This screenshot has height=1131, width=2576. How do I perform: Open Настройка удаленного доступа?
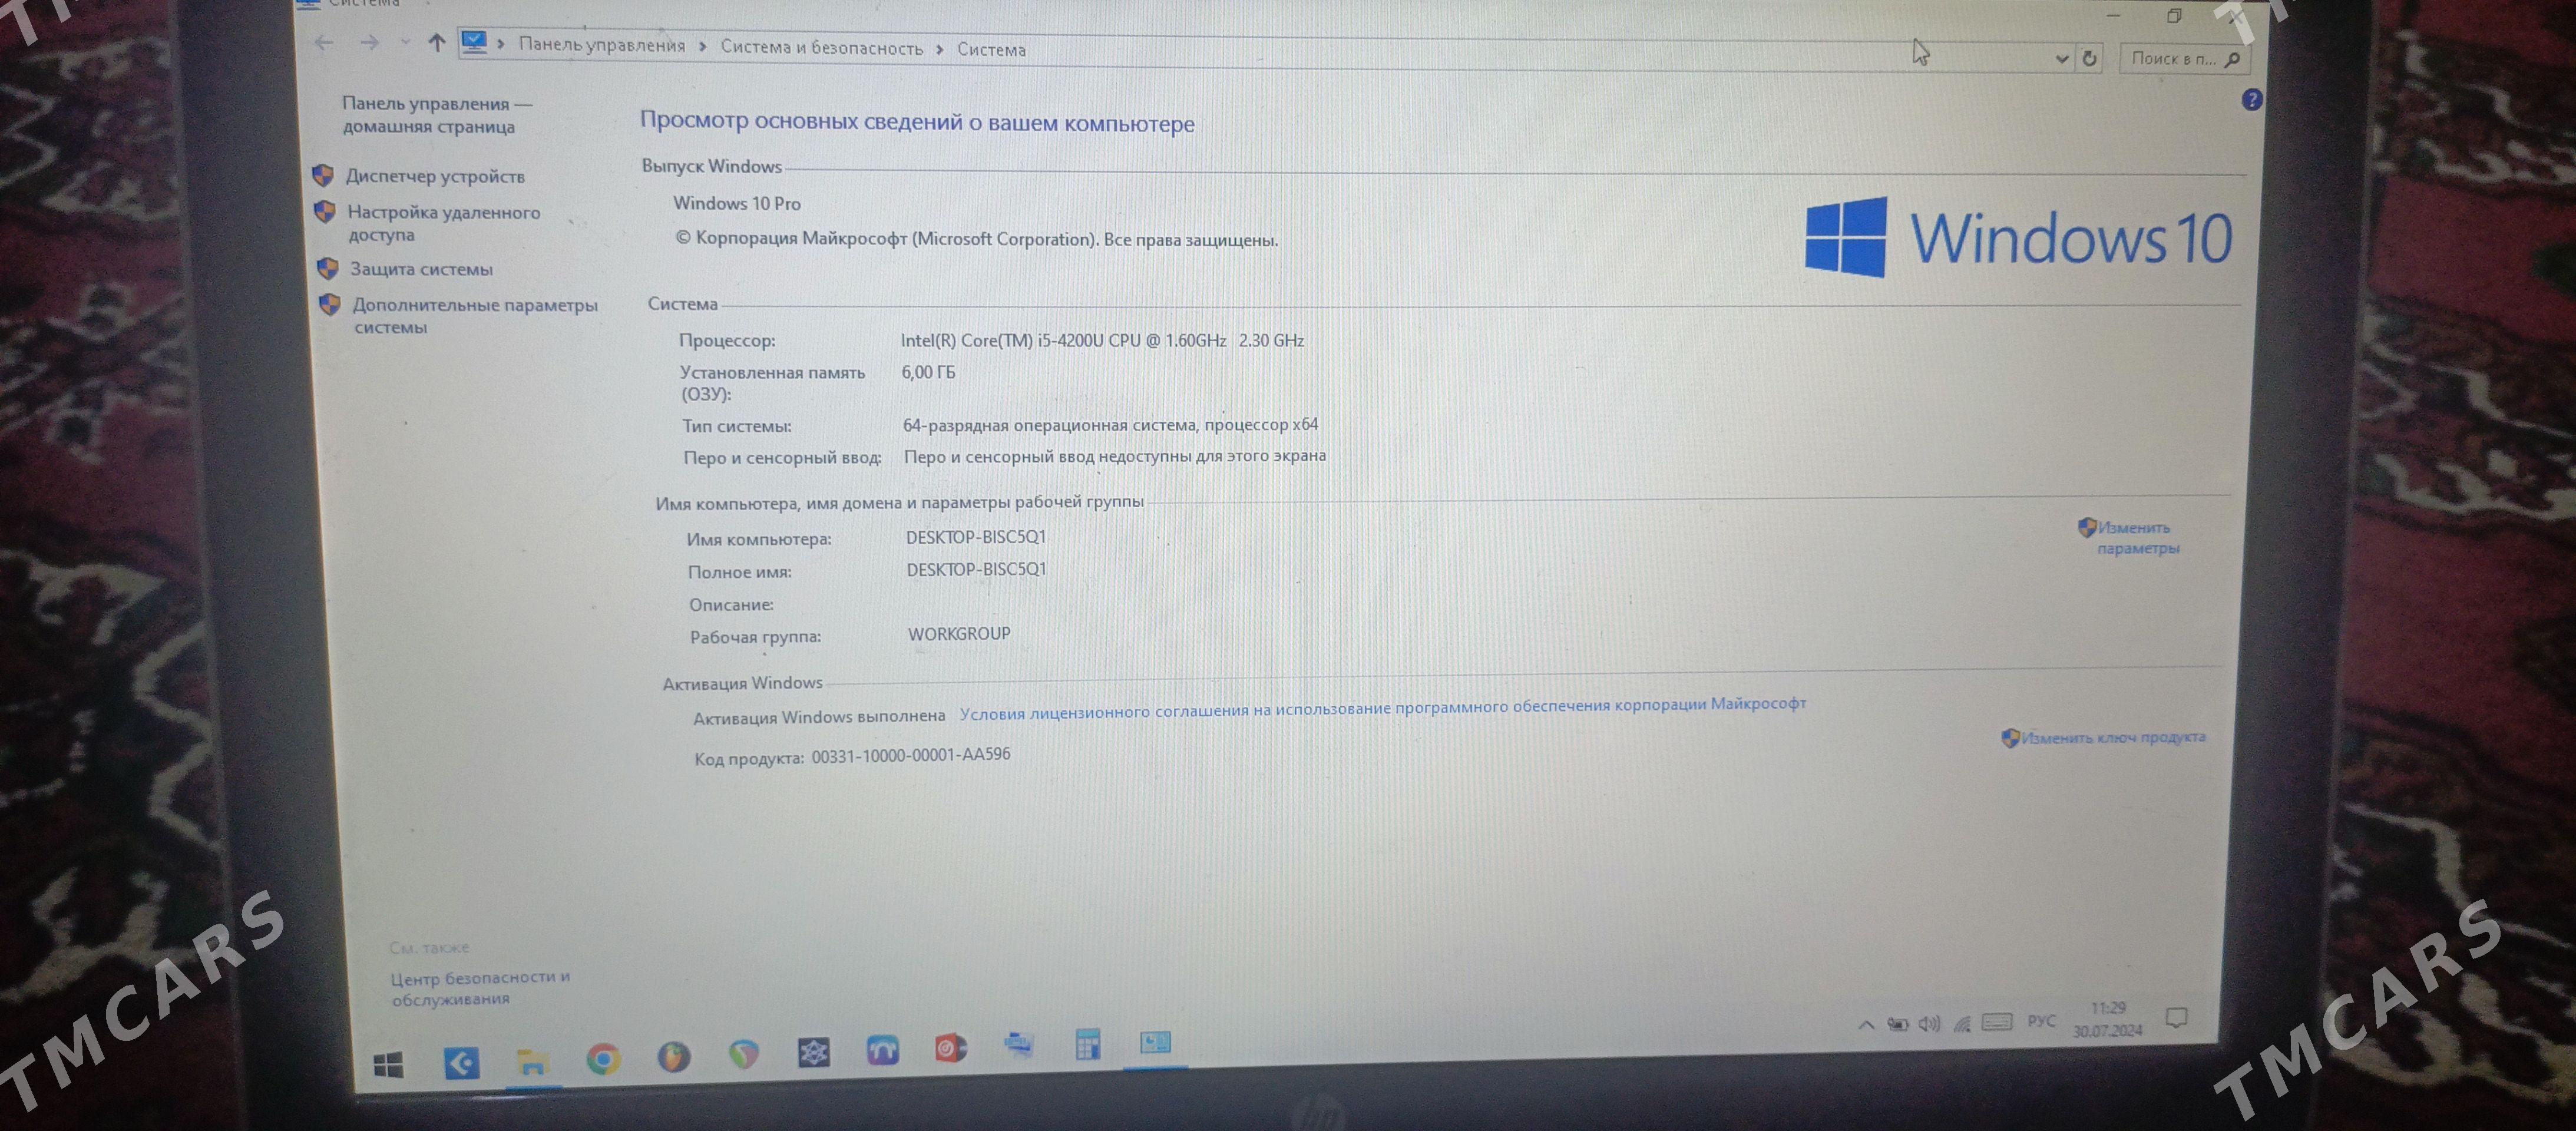[x=444, y=223]
